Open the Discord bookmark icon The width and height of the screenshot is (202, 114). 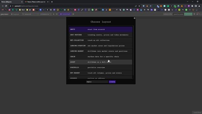(151, 10)
